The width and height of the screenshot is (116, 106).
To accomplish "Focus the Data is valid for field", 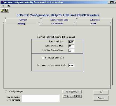I will coord(71,42).
